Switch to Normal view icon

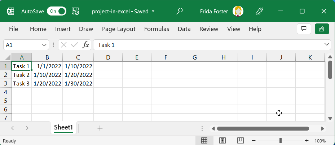pos(204,141)
